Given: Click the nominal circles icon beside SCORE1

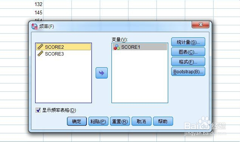Looking at the screenshot, I should point(117,47).
